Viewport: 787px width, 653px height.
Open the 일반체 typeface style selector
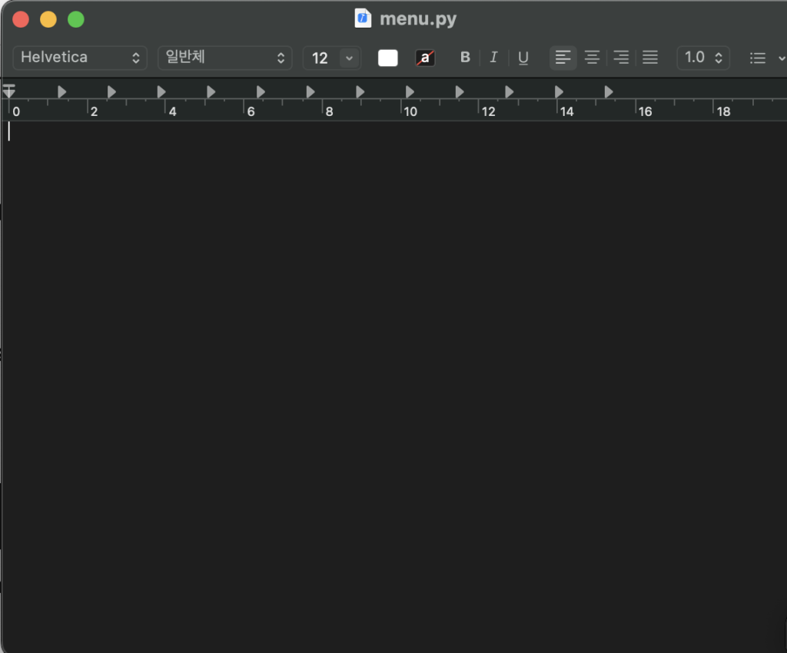(x=224, y=57)
